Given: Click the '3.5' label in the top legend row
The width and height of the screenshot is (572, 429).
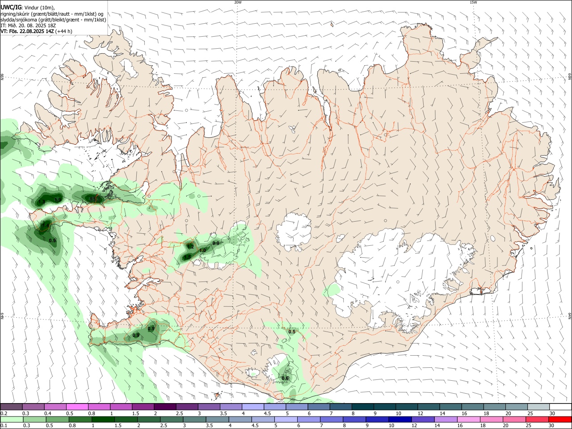Looking at the screenshot, I should (x=223, y=413).
